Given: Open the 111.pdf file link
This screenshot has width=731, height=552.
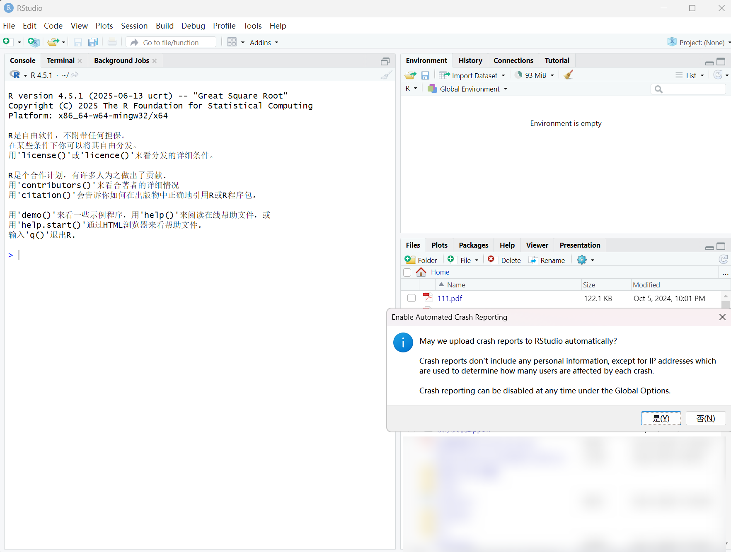Looking at the screenshot, I should (450, 298).
